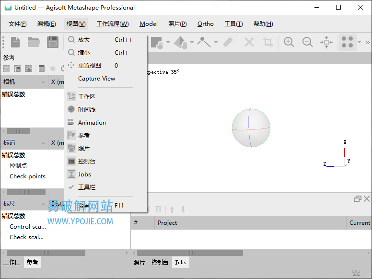This screenshot has height=279, width=372.
Task: Click the import reference icon in the reference pane
Action: (x=6, y=69)
